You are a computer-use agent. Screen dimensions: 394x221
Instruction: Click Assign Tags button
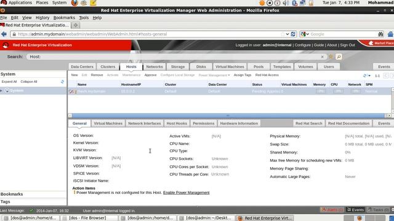(243, 75)
